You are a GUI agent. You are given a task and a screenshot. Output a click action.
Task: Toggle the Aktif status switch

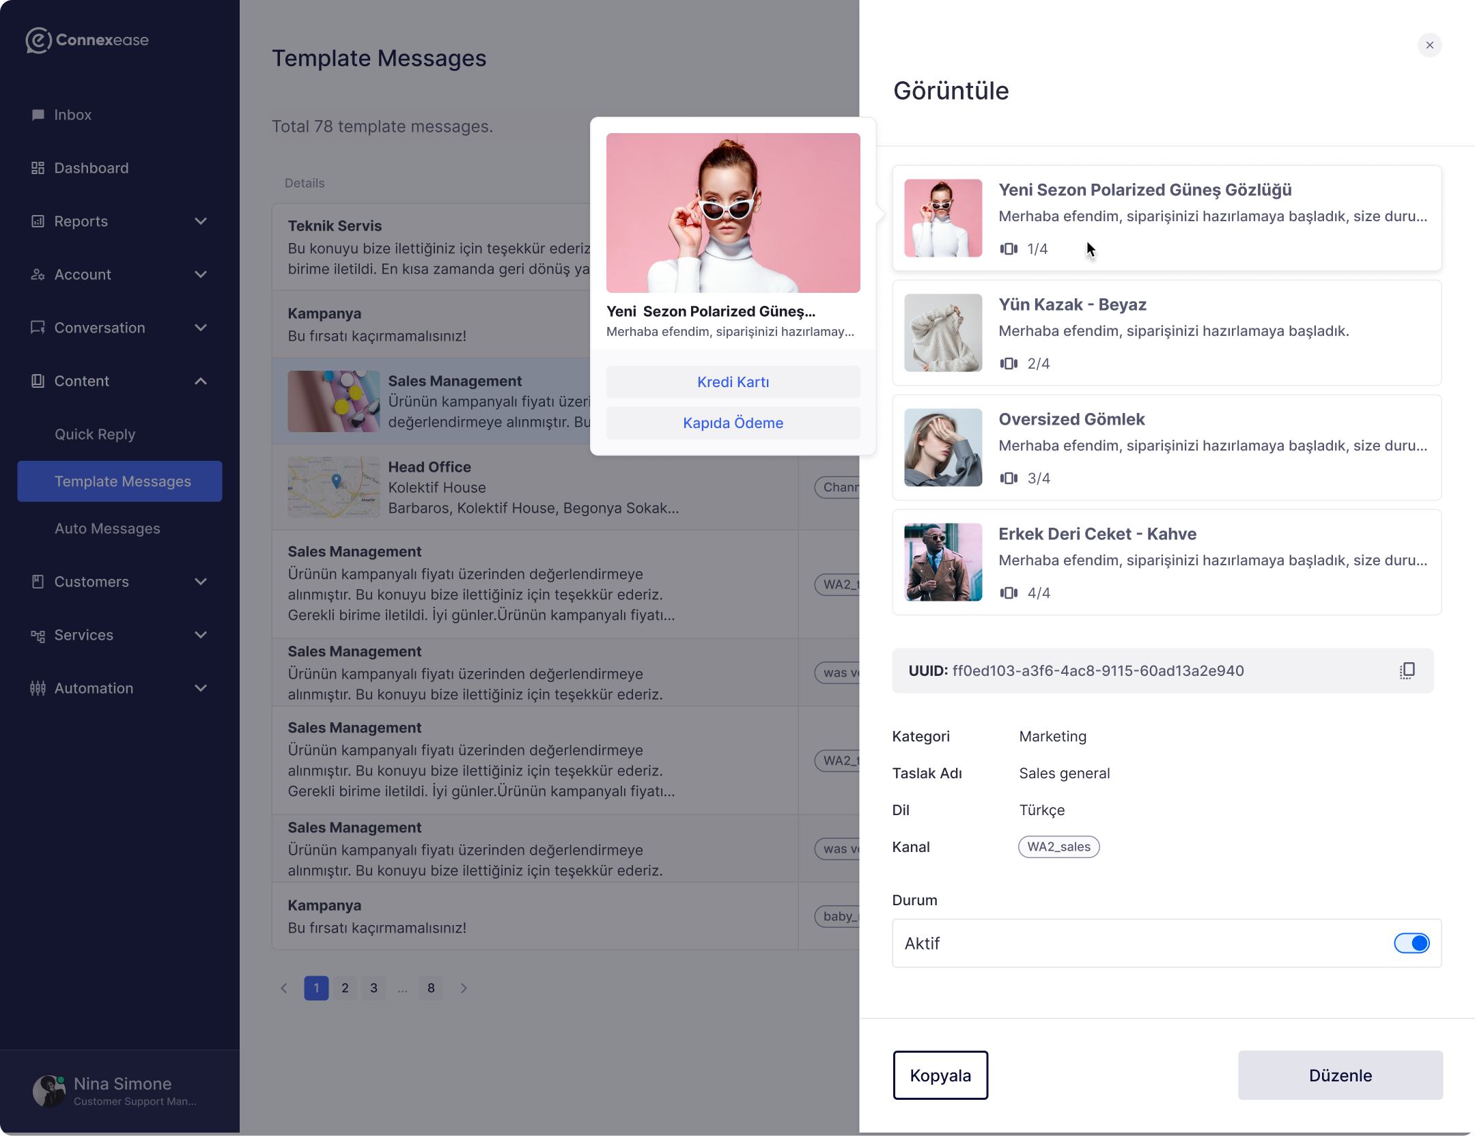pyautogui.click(x=1411, y=943)
